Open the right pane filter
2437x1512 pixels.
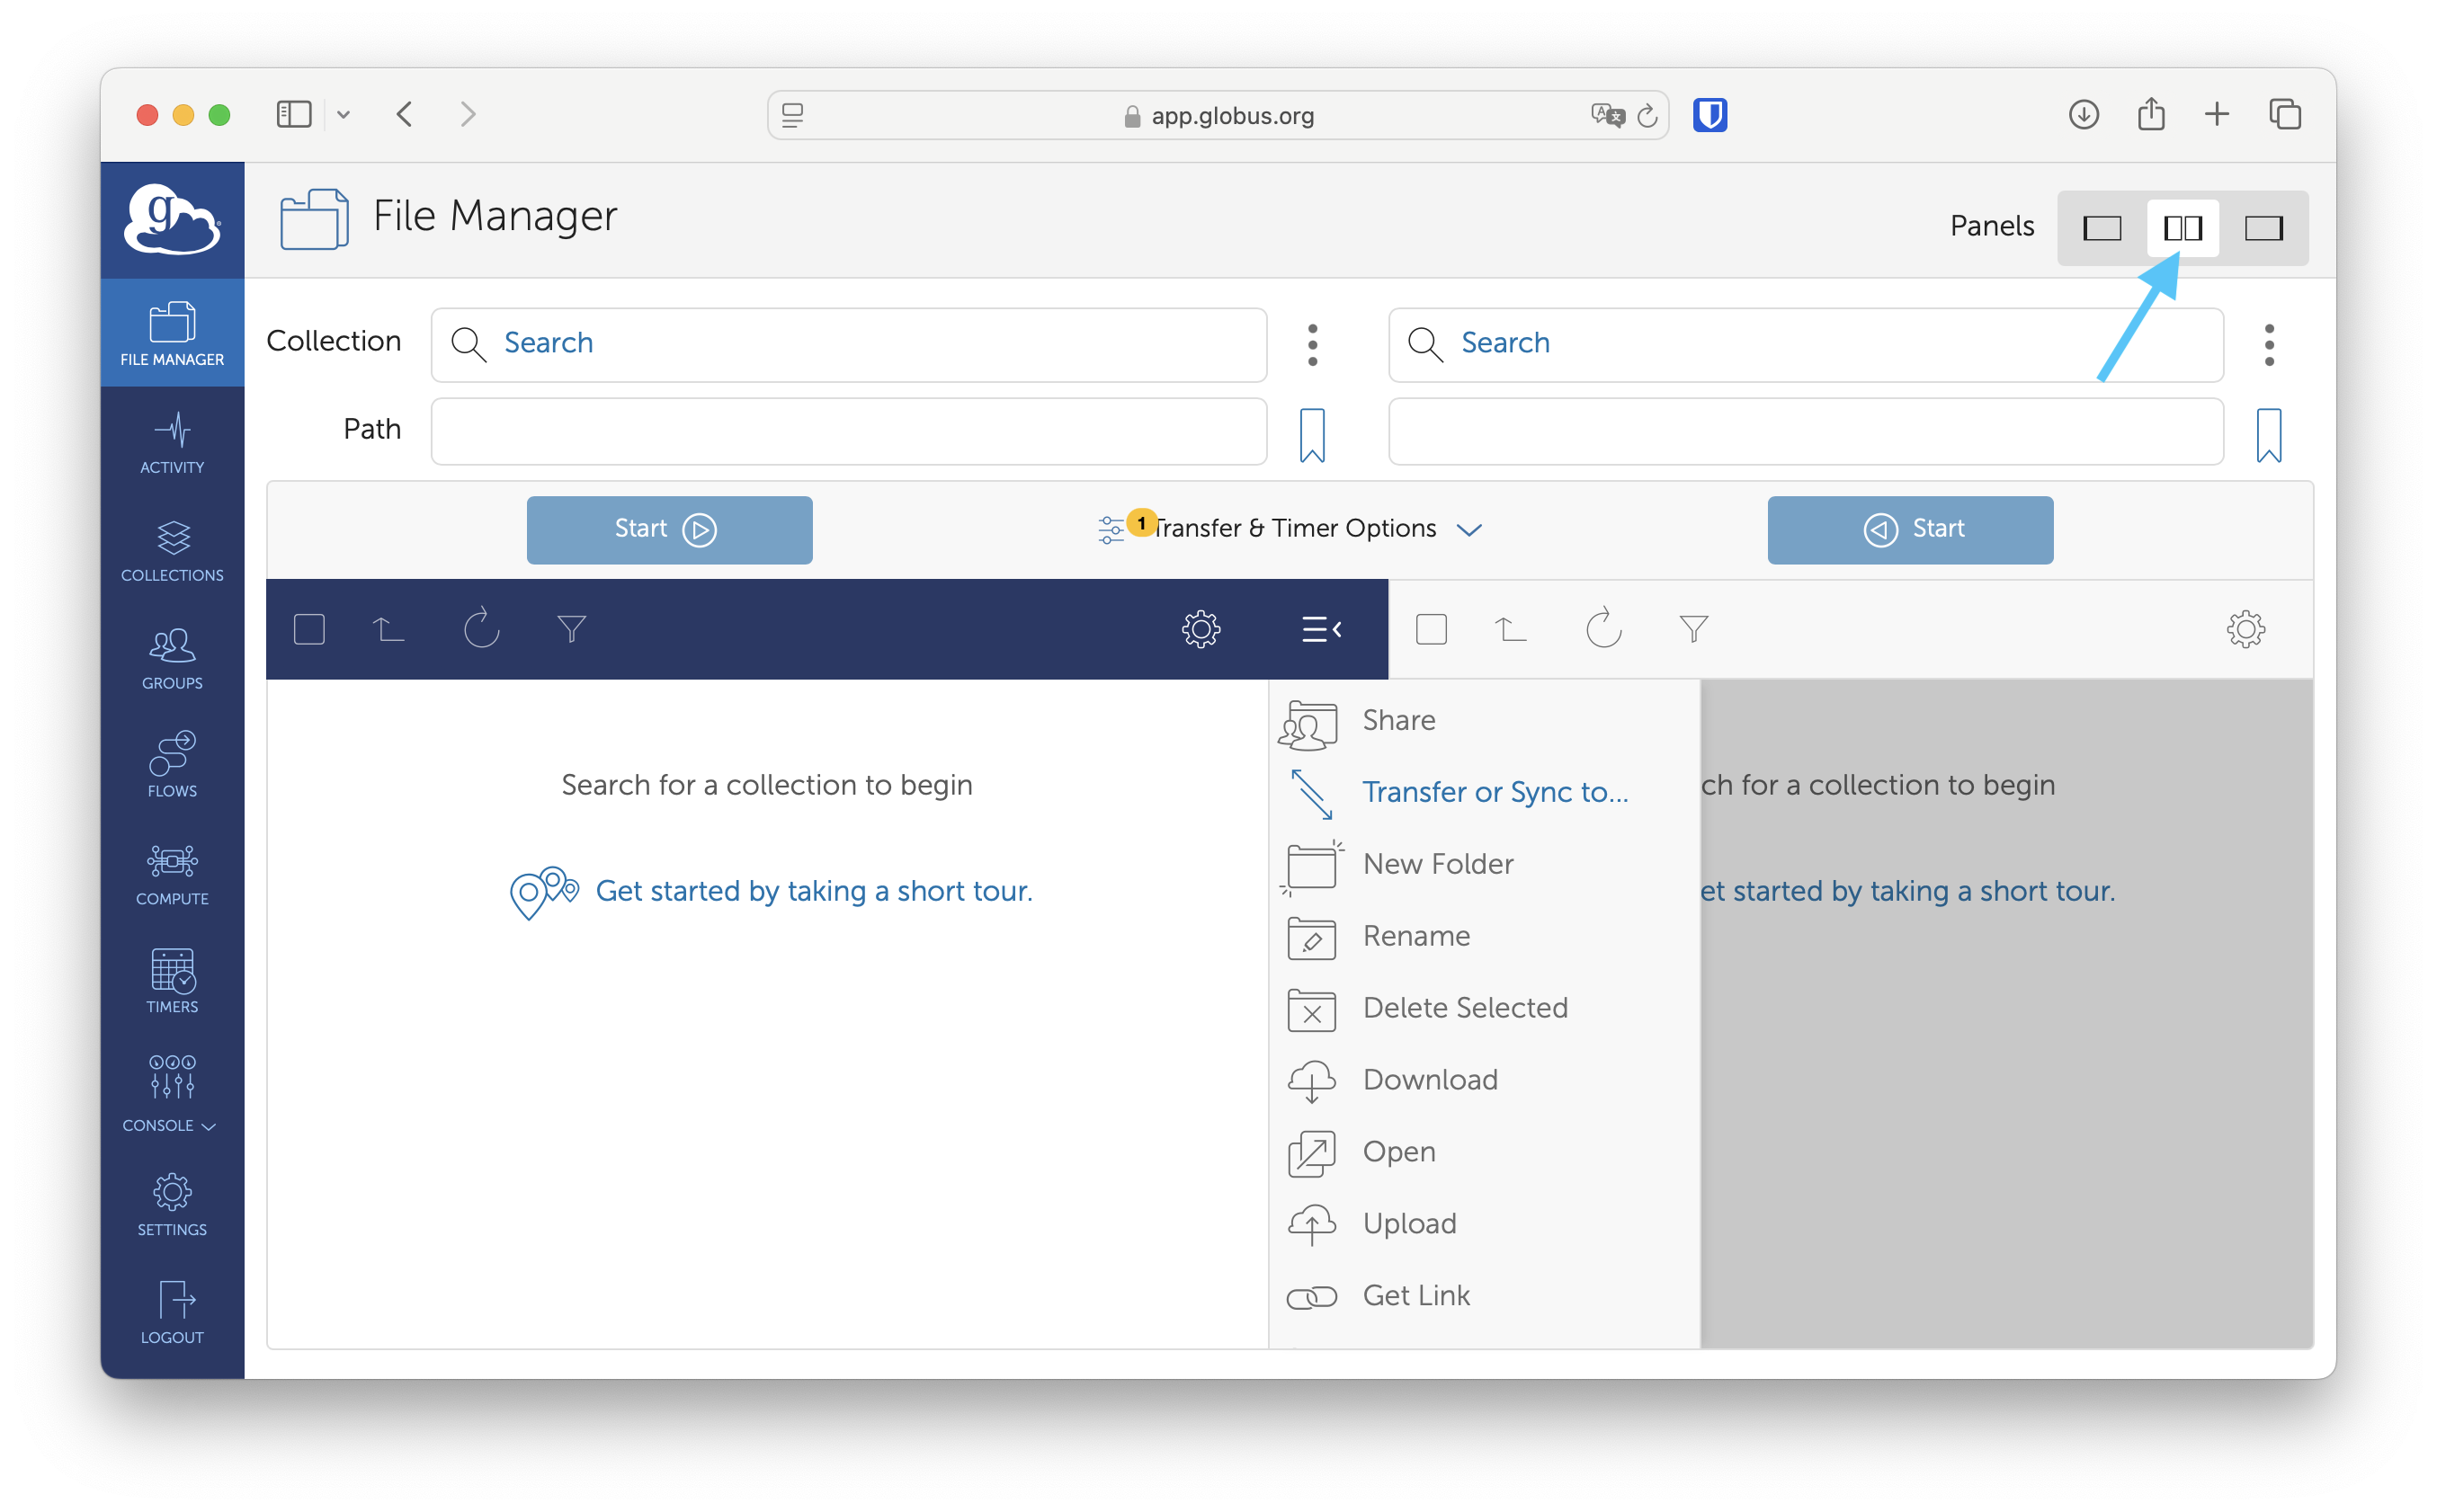click(x=1692, y=629)
